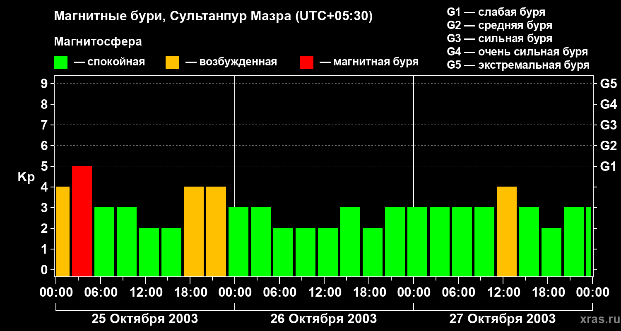
Task: Click the '12:00' time label for 27 October
Action: click(503, 293)
